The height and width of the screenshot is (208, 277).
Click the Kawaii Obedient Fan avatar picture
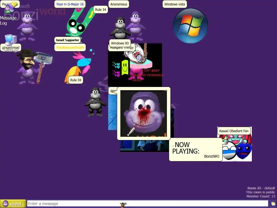click(237, 148)
